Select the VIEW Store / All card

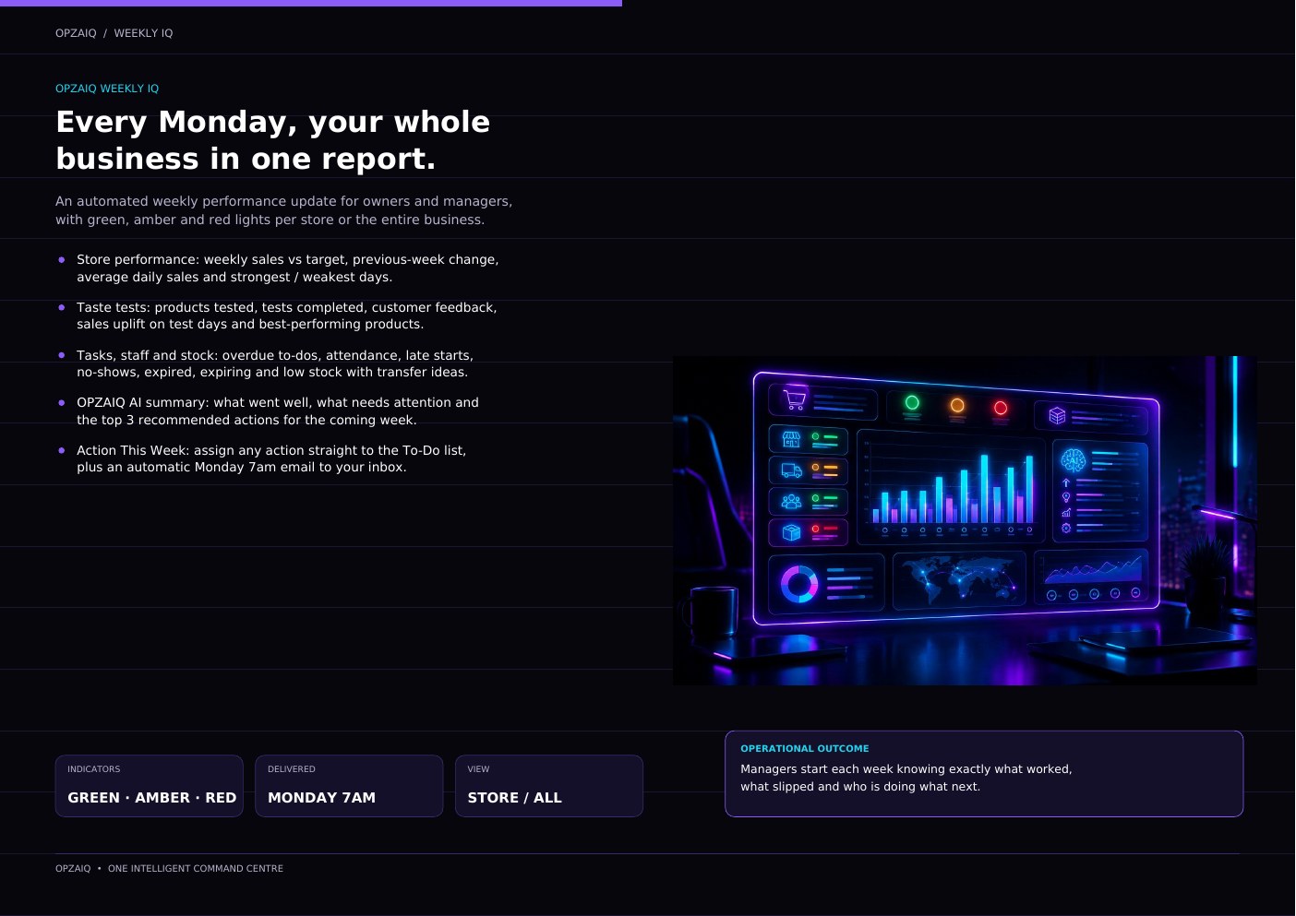pyautogui.click(x=549, y=786)
